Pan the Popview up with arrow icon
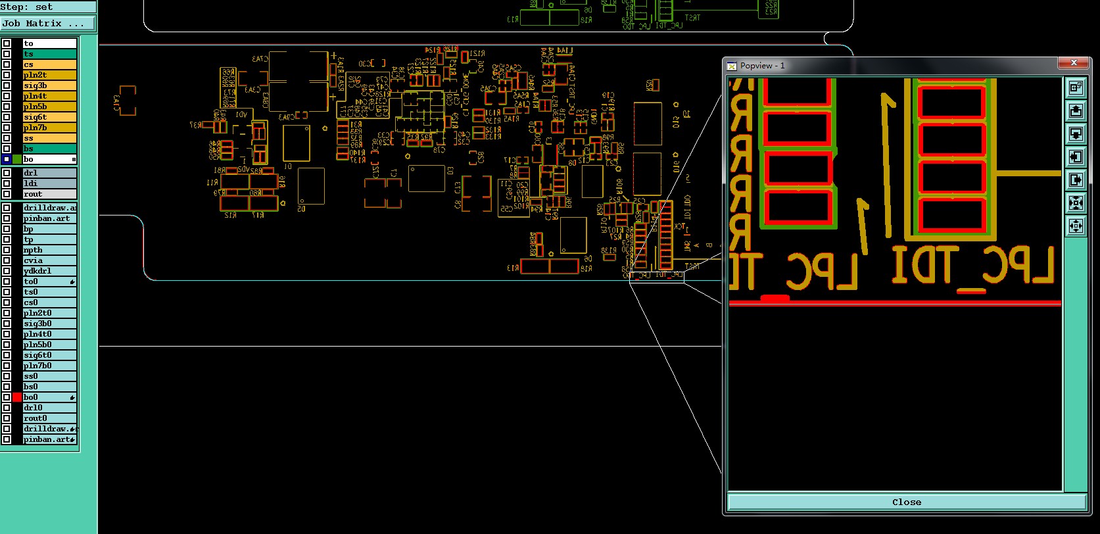Viewport: 1100px width, 534px height. [1076, 110]
